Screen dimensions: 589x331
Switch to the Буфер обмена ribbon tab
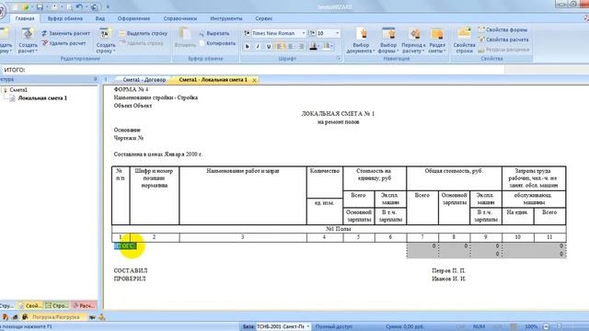[65, 18]
